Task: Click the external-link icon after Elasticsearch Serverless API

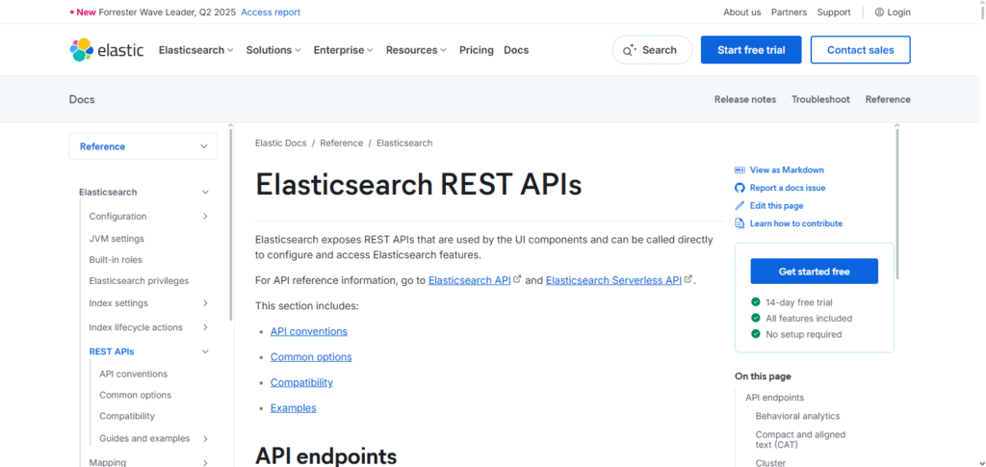Action: pyautogui.click(x=688, y=279)
